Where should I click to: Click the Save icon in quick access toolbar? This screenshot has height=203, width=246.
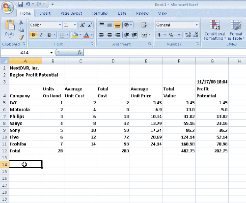(x=21, y=4)
